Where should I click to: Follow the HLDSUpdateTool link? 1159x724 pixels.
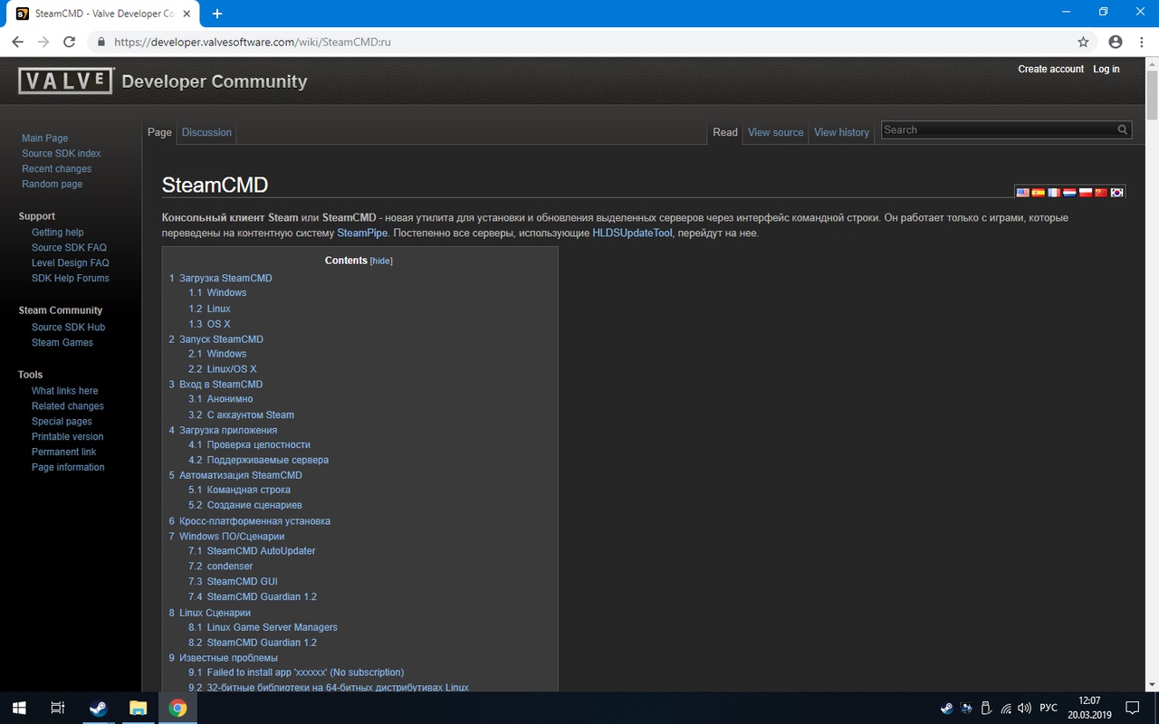(x=633, y=233)
